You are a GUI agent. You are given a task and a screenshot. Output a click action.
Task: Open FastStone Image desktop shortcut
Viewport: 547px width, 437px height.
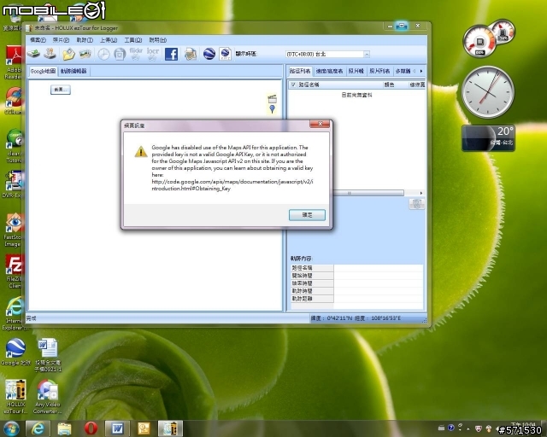coord(13,230)
